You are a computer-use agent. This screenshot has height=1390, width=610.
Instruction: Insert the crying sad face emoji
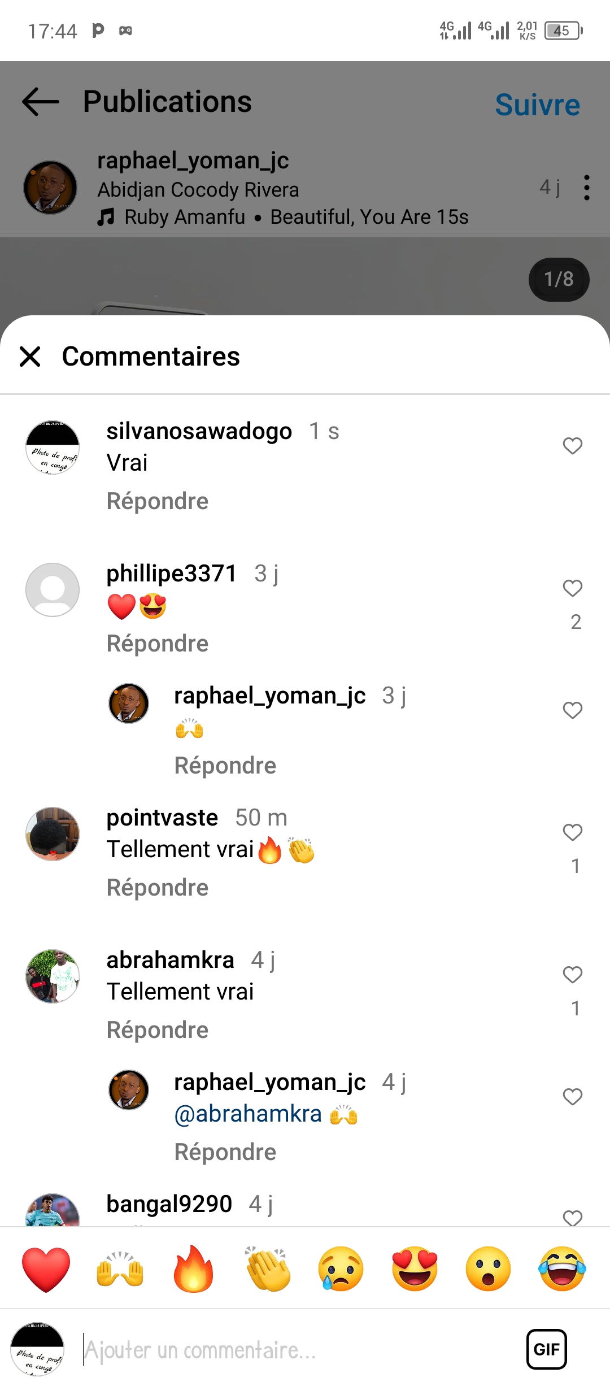341,1269
